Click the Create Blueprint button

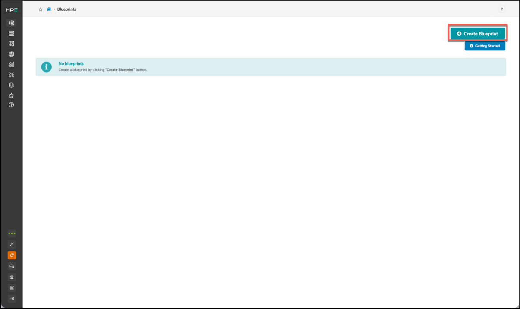point(477,34)
